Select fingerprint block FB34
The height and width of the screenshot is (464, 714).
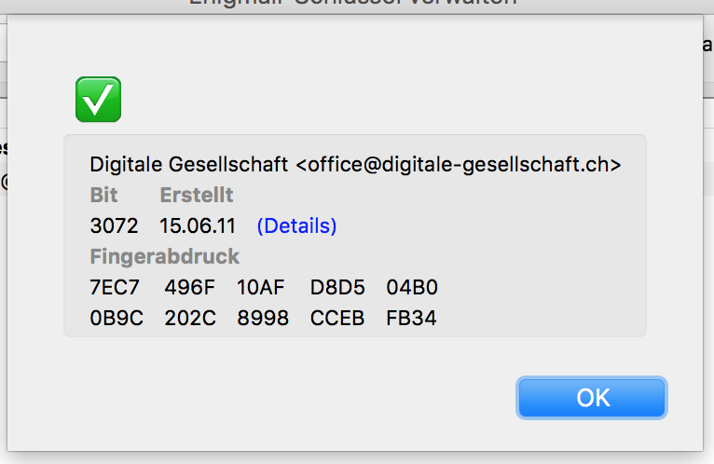click(411, 318)
